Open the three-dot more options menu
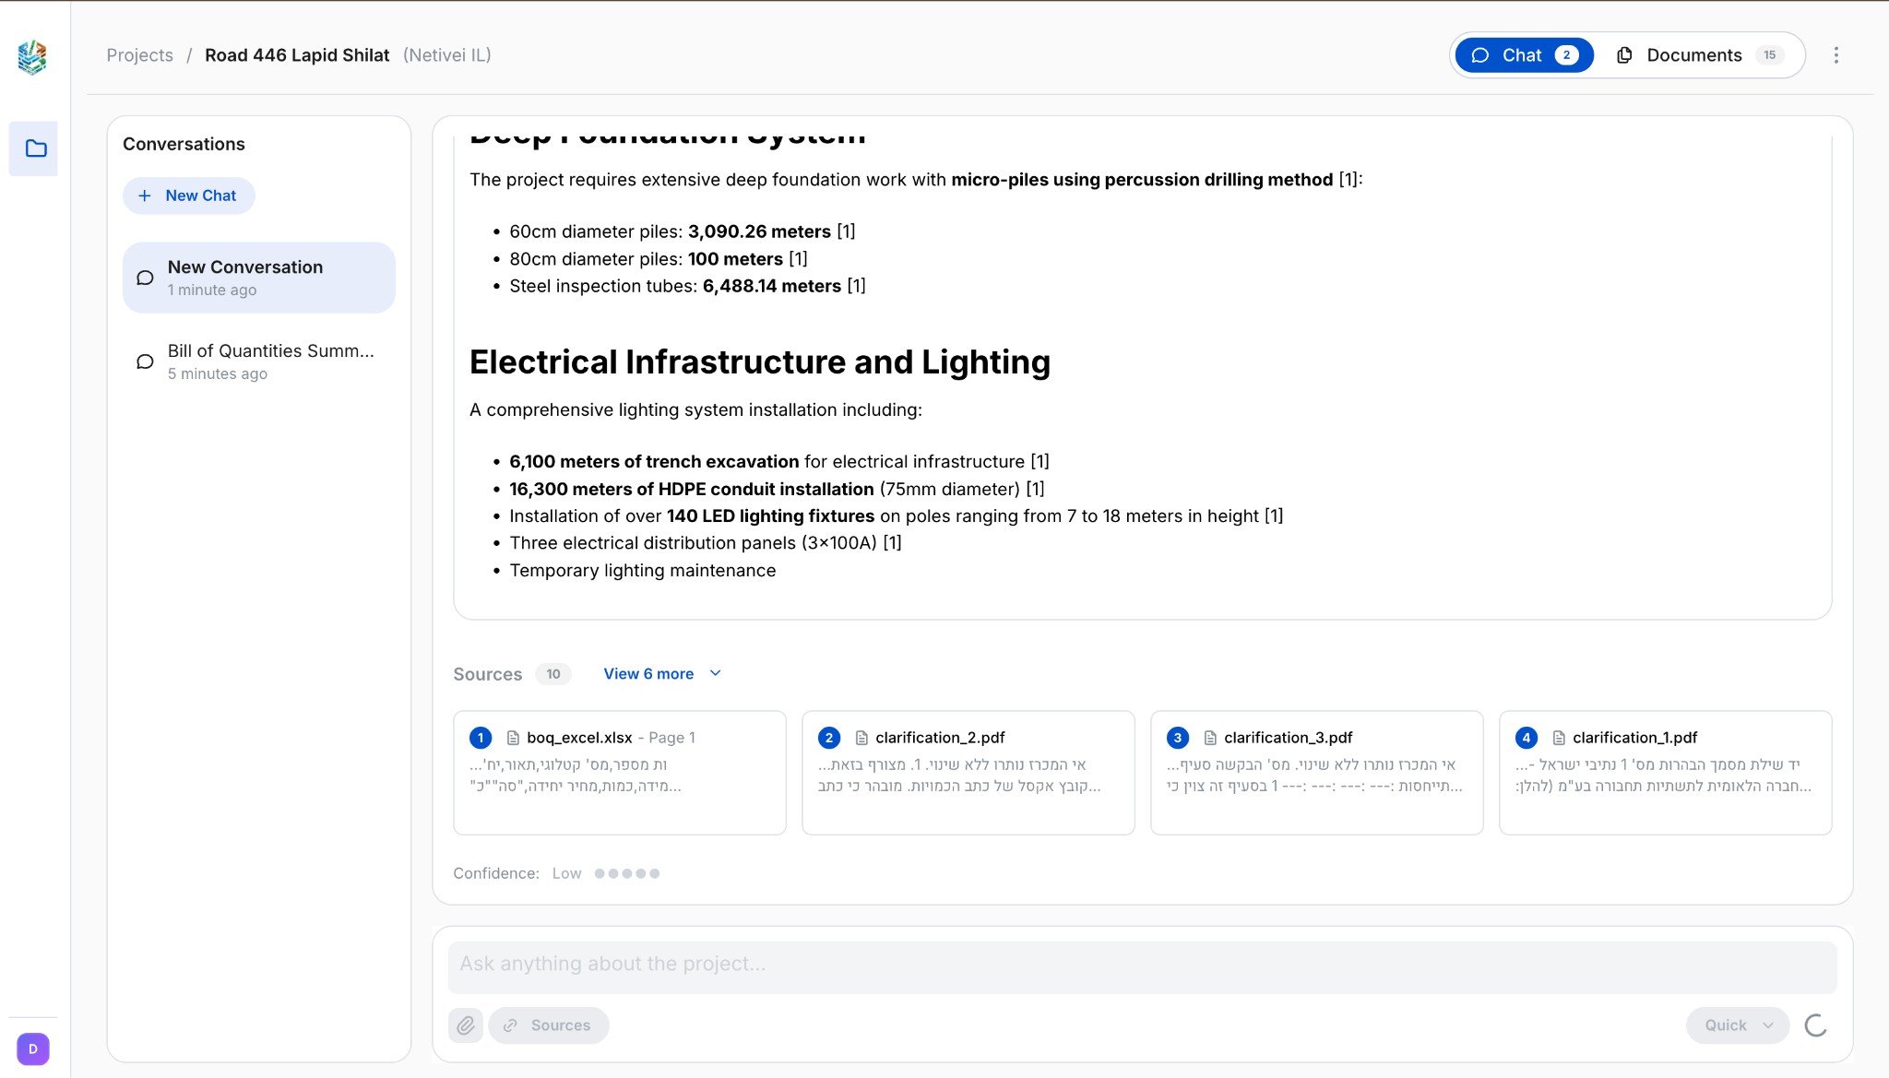Screen dimensions: 1889x1078 point(1836,55)
